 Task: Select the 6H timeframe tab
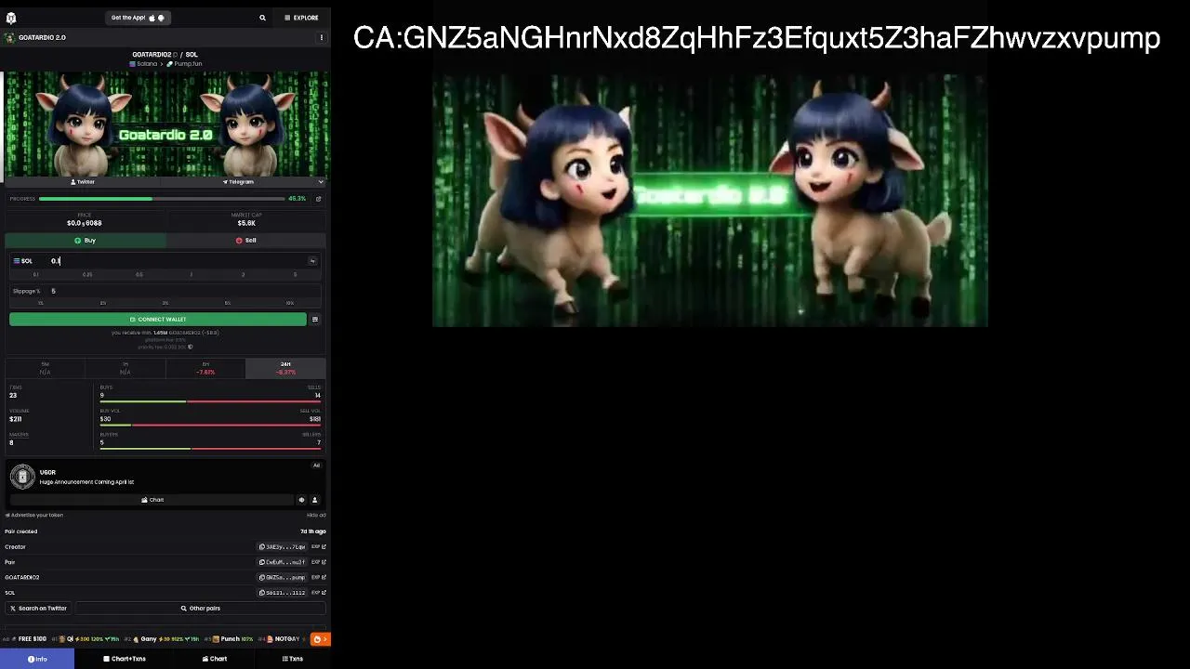pyautogui.click(x=205, y=368)
